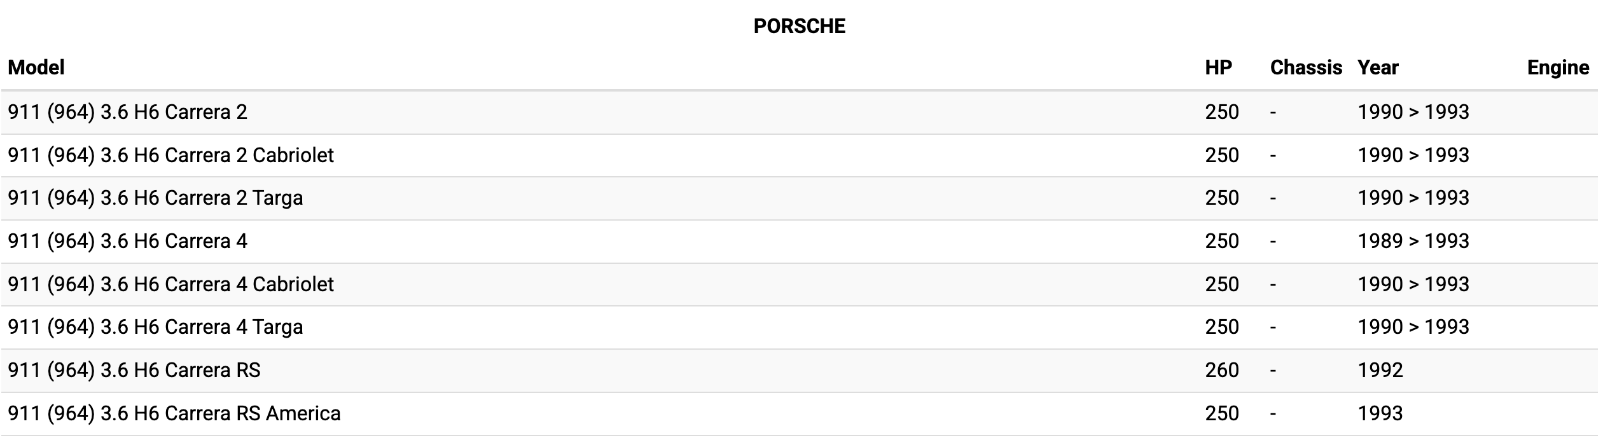Click the Year column header

1378,68
